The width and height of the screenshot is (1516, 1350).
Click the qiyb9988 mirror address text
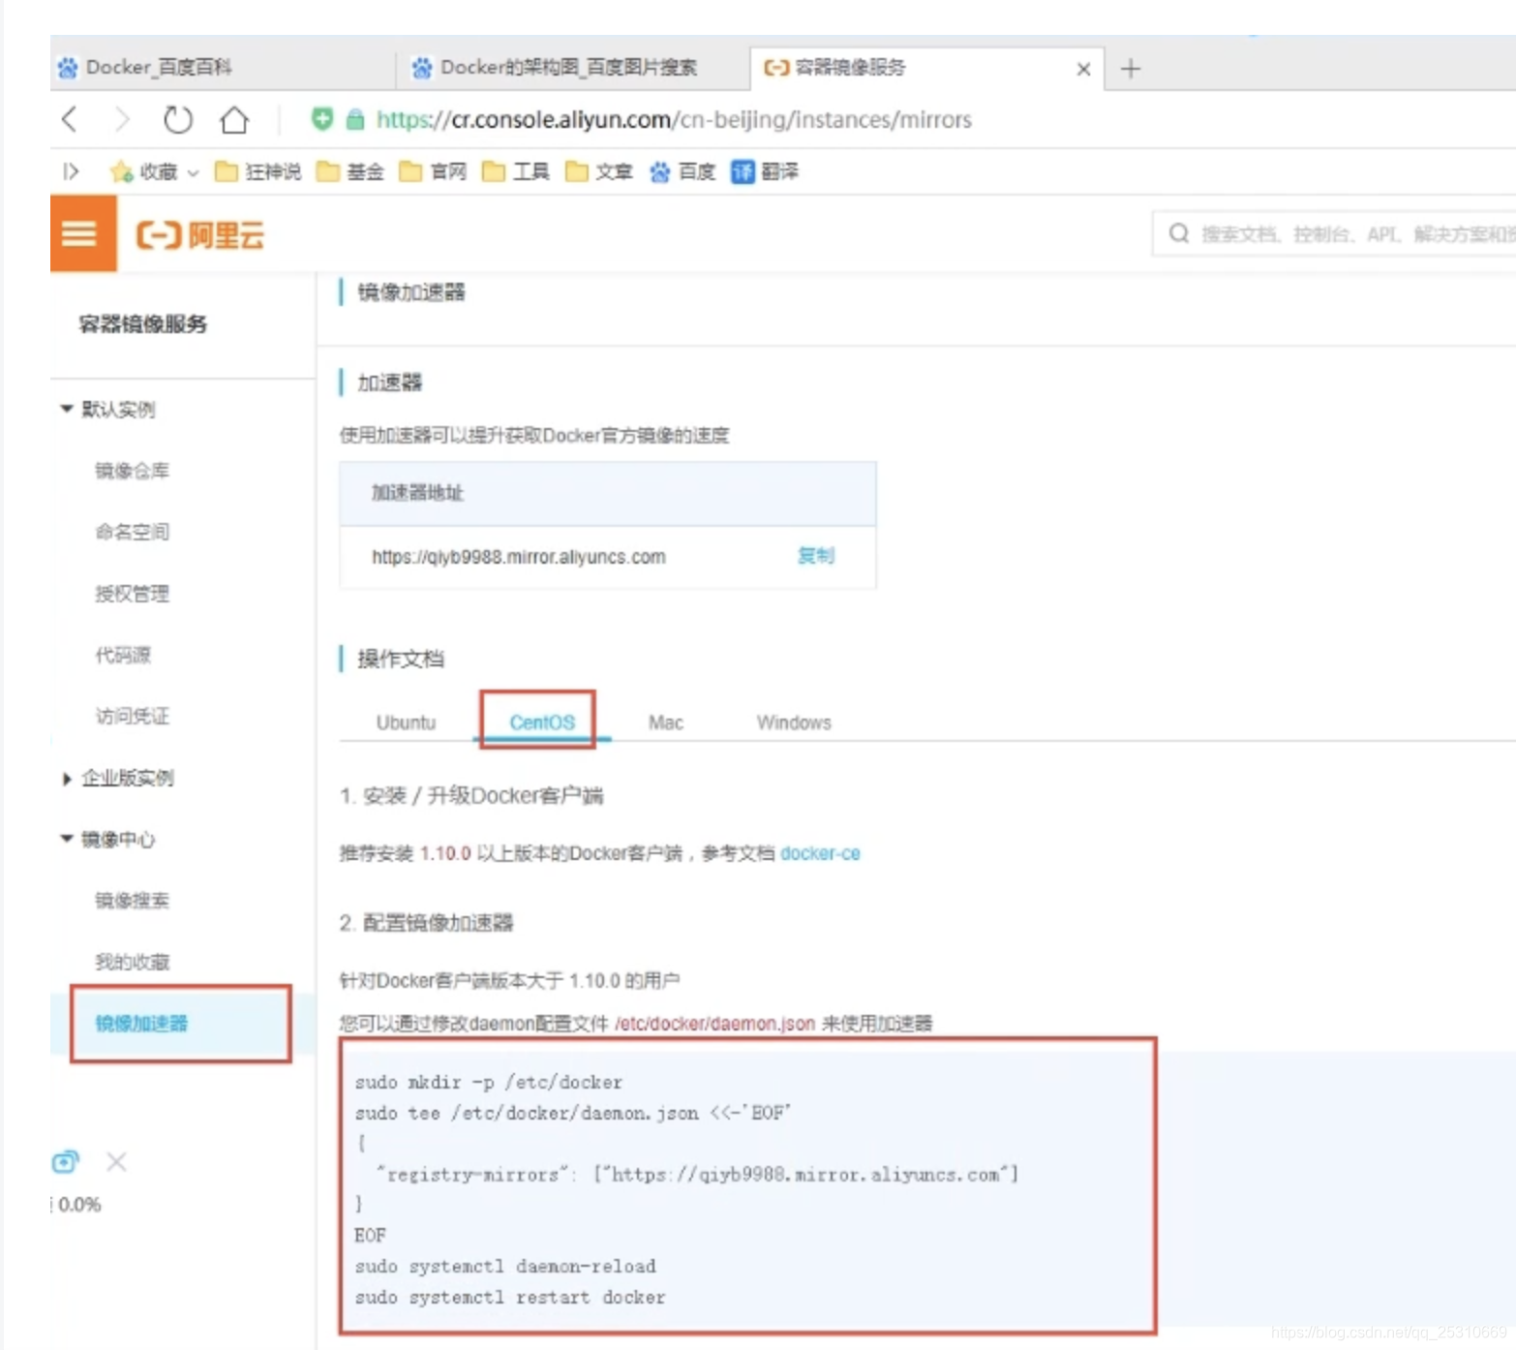(519, 557)
